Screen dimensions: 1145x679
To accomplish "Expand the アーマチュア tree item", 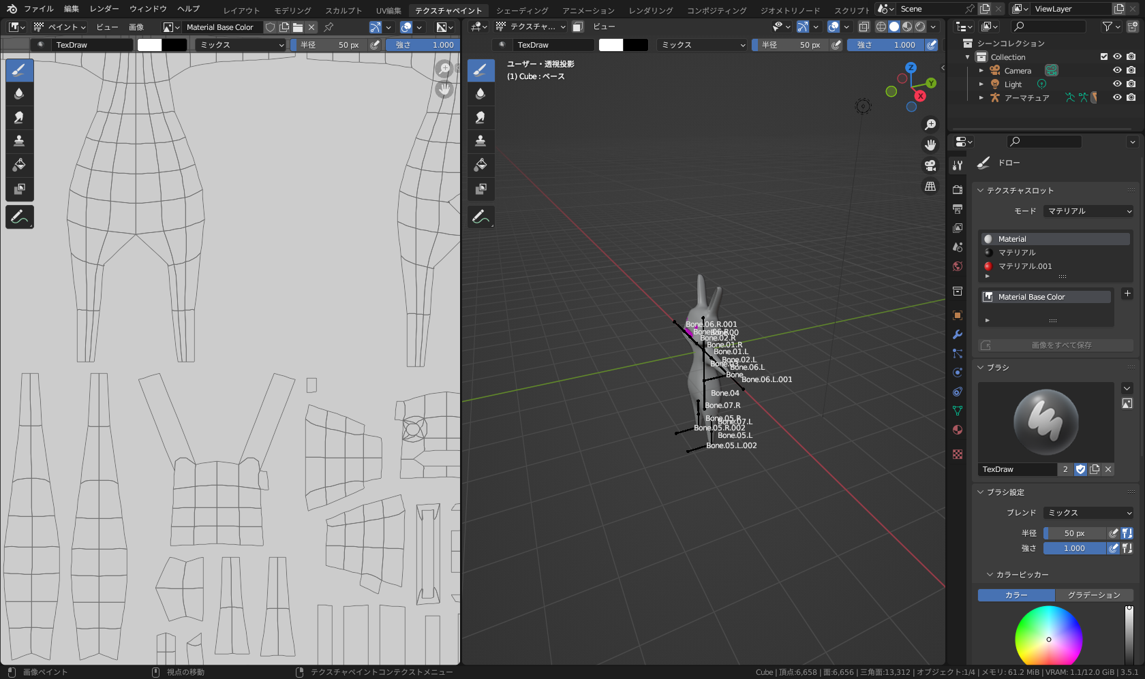I will 981,98.
